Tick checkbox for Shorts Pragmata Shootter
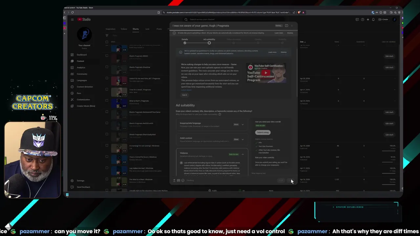 (107, 67)
